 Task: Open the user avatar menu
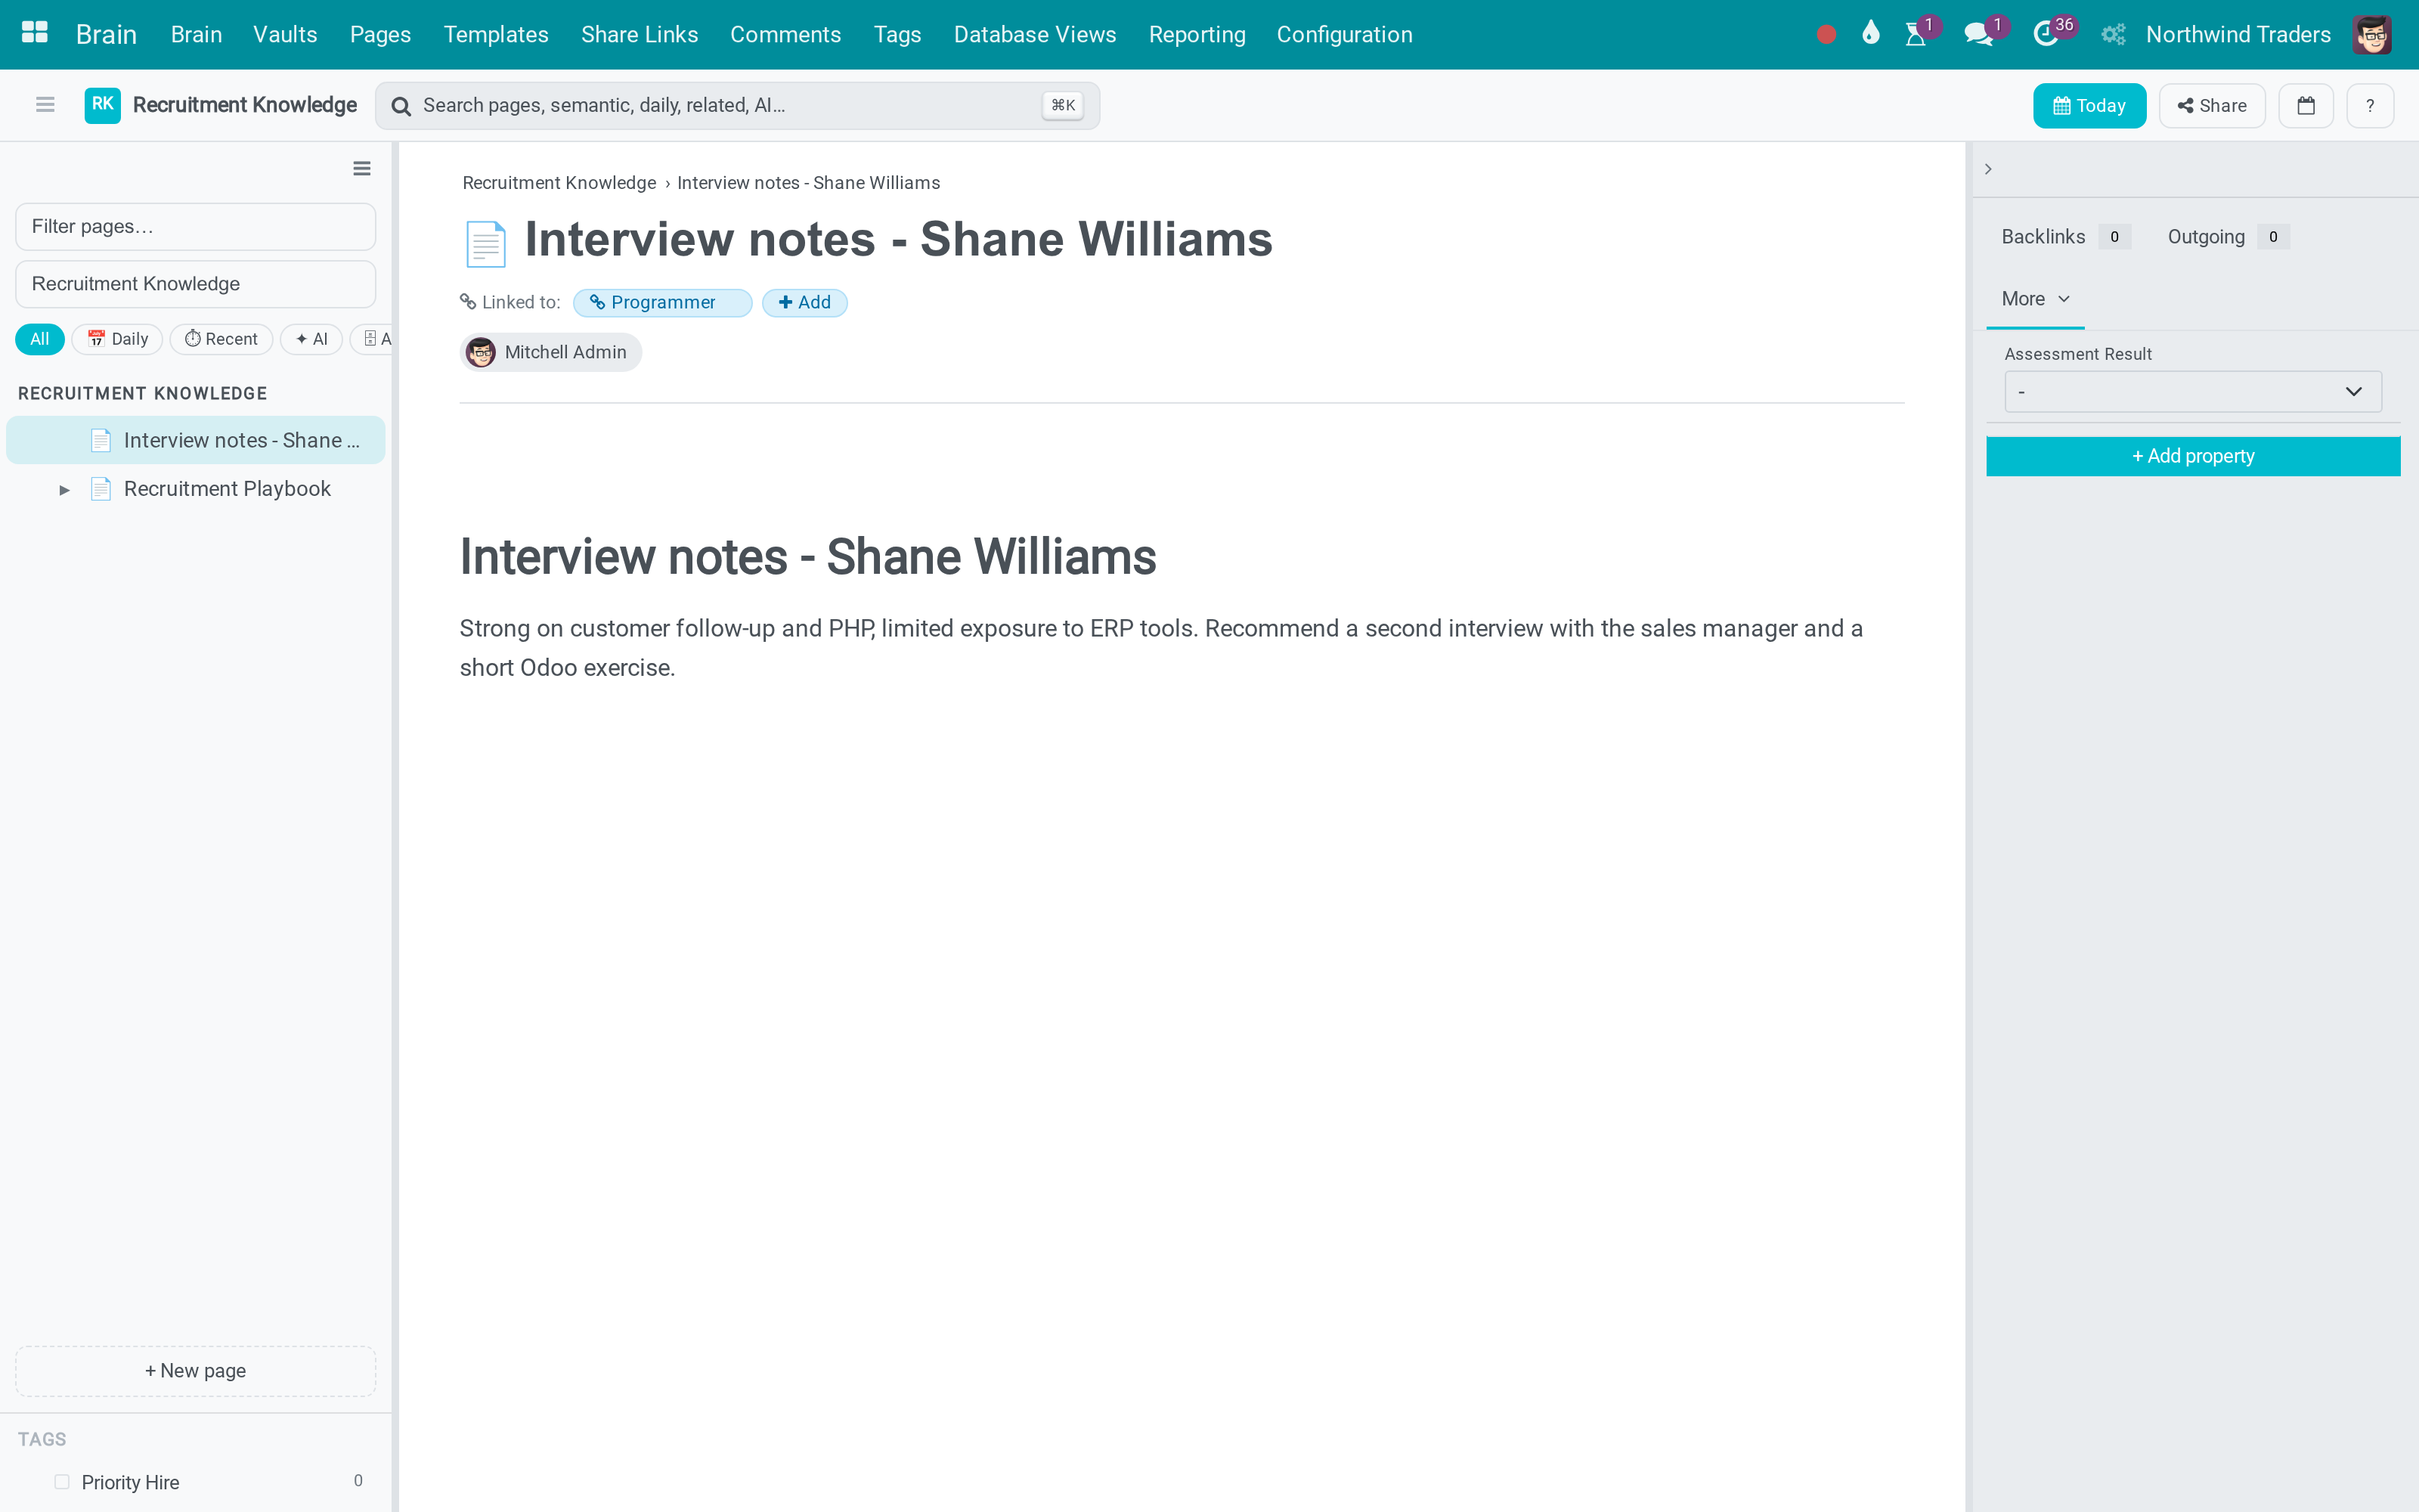pos(2372,34)
